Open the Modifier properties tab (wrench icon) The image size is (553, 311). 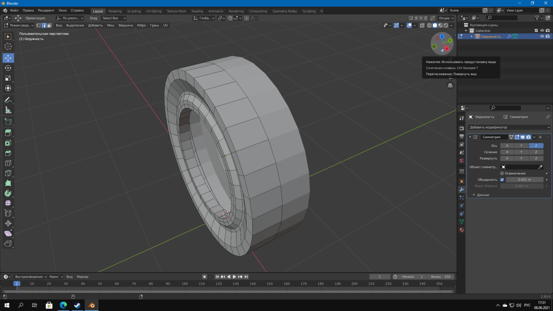(461, 189)
